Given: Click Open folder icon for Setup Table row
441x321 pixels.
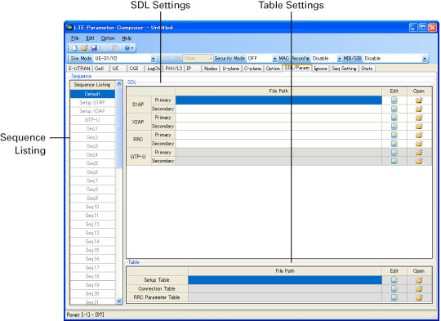Looking at the screenshot, I should click(419, 280).
